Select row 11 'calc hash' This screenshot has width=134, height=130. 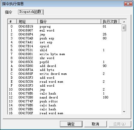[x=64, y=93]
